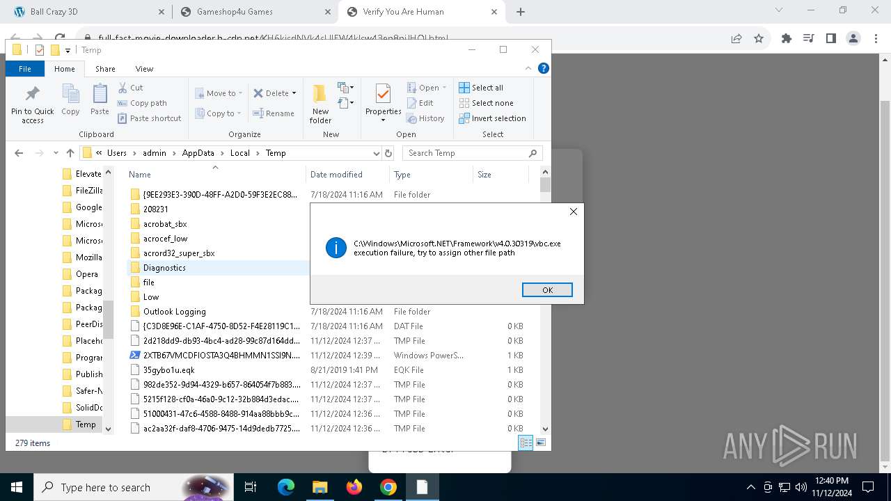Open a new Chrome tab
This screenshot has width=891, height=501.
coord(521,12)
